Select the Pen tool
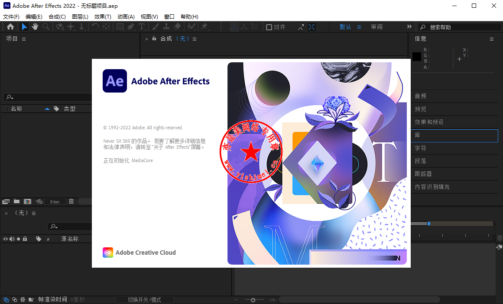 pos(131,27)
